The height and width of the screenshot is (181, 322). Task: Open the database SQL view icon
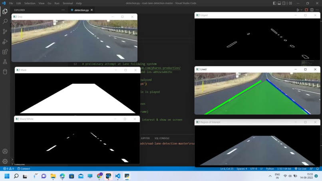[x=5, y=72]
